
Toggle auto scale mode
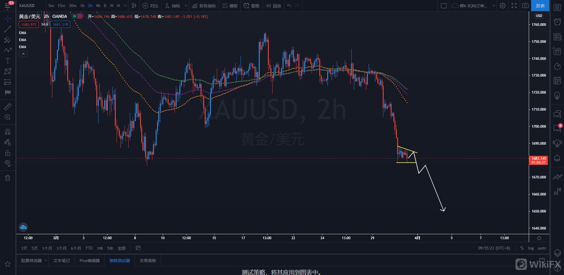(x=542, y=248)
